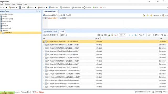This screenshot has width=168, height=94.
Task: Collapse the connection tree panel
Action: pos(40,11)
